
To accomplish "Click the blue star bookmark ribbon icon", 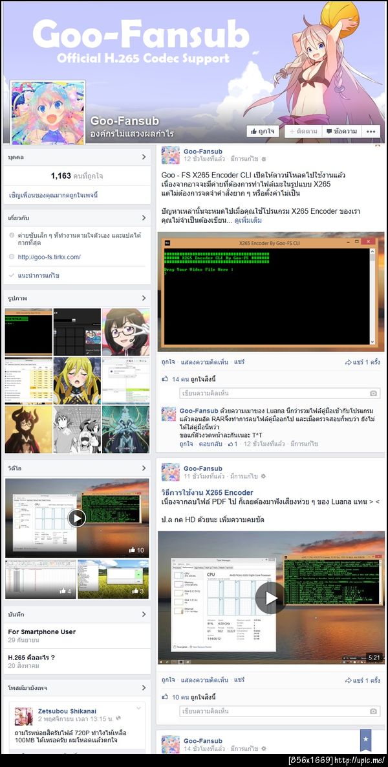I will [365, 739].
